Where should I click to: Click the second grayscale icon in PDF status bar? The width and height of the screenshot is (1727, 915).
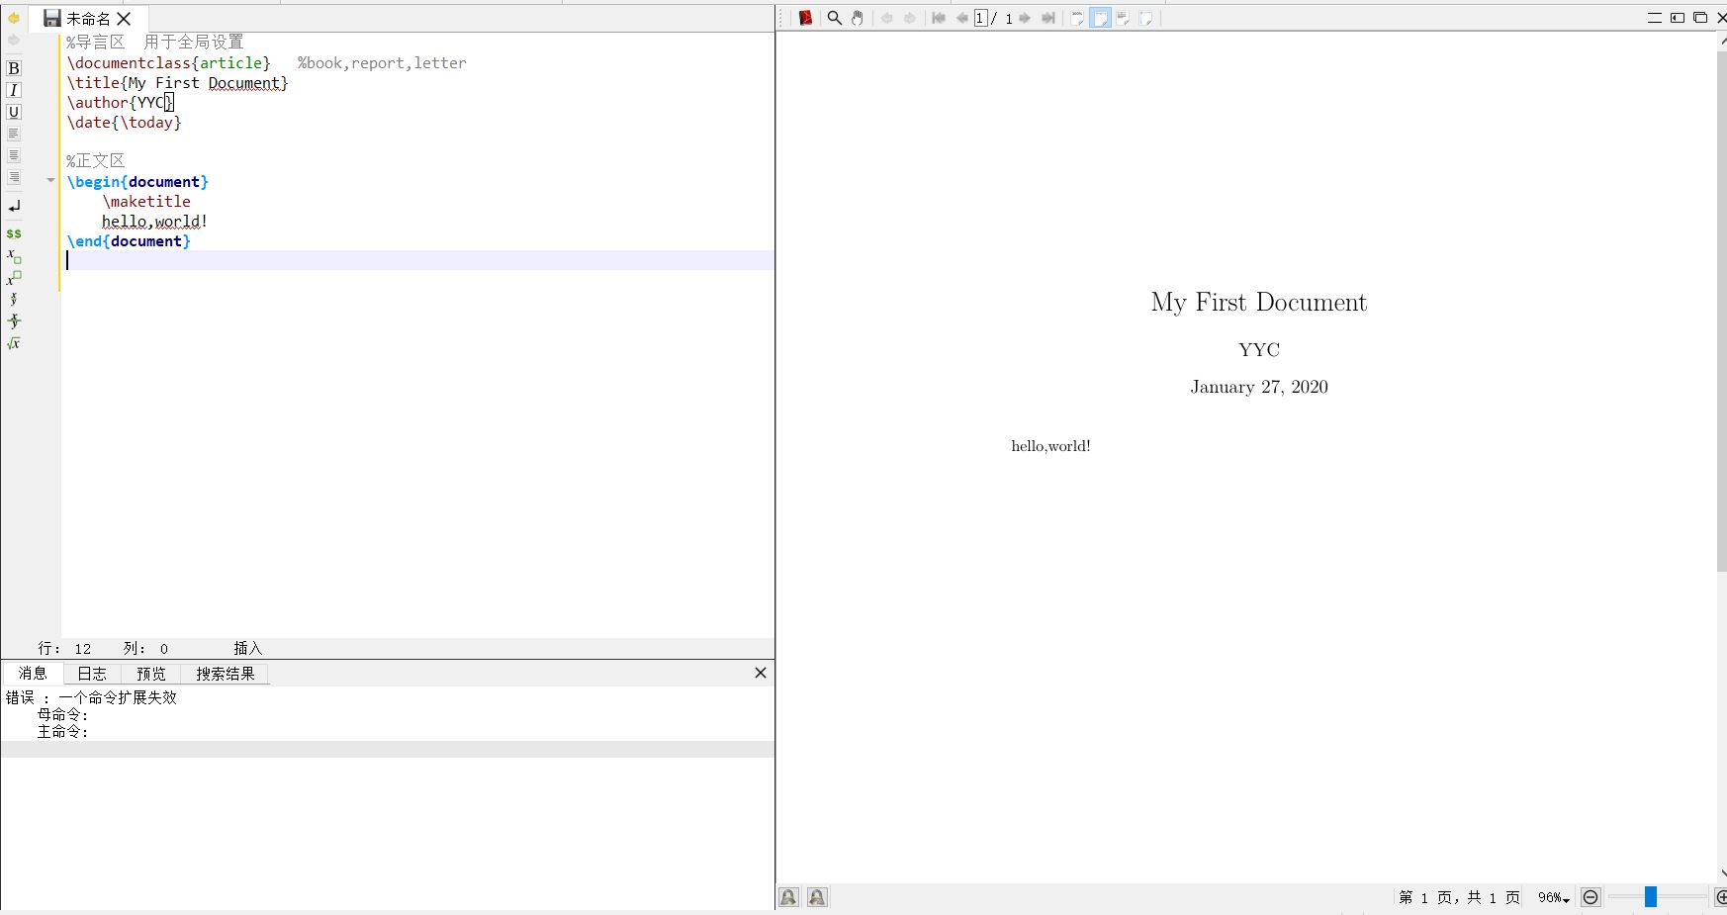point(817,897)
